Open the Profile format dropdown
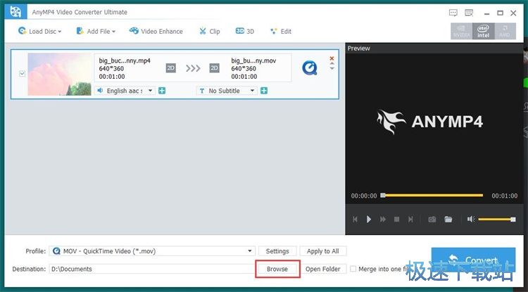The height and width of the screenshot is (292, 528). 152,251
